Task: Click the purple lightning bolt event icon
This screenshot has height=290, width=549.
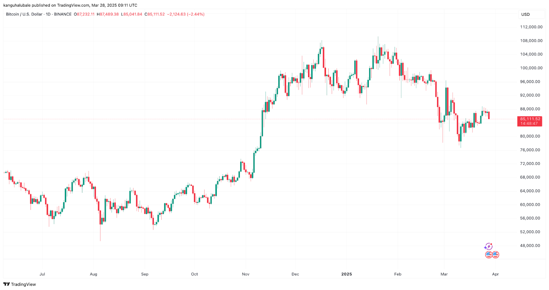Action: 488,246
